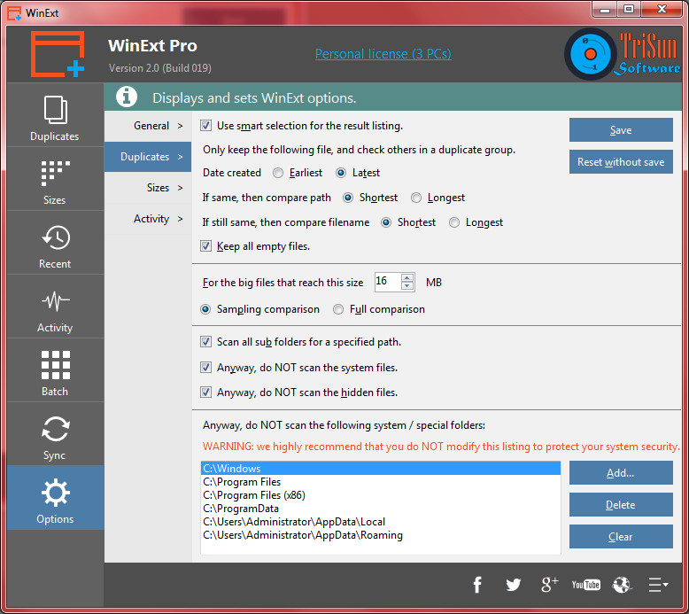Click Add... folder button
The height and width of the screenshot is (614, 689).
coord(621,472)
